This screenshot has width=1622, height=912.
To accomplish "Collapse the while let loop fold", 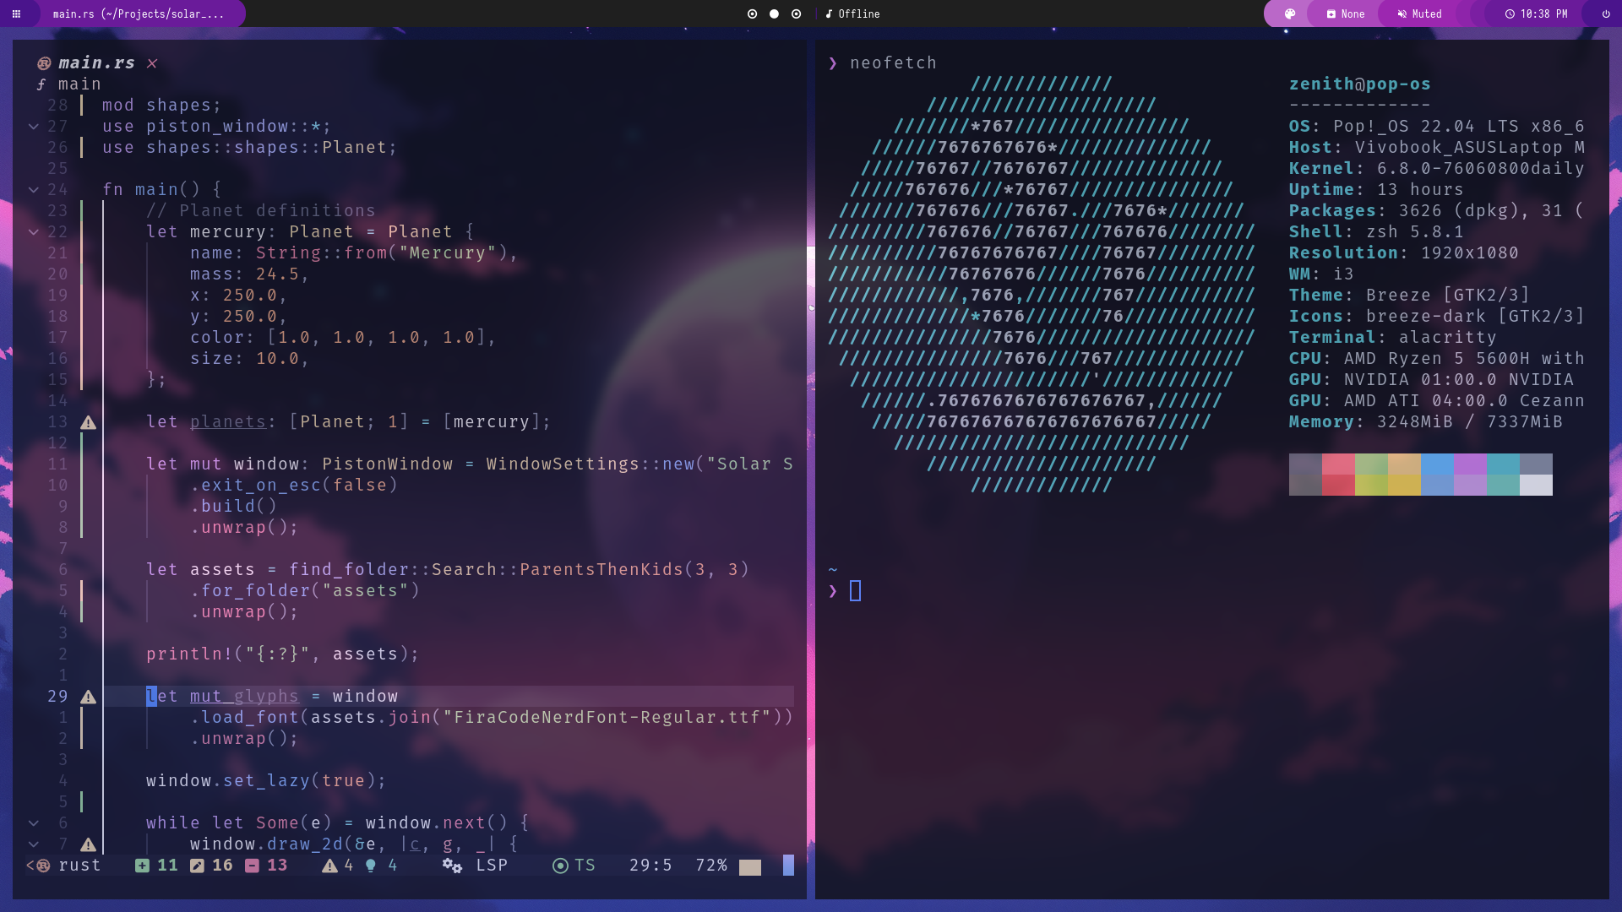I will [x=34, y=822].
